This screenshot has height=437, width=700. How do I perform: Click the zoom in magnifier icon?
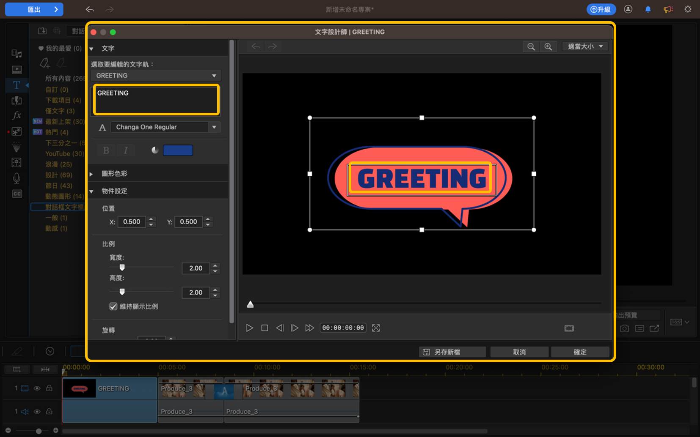tap(548, 46)
